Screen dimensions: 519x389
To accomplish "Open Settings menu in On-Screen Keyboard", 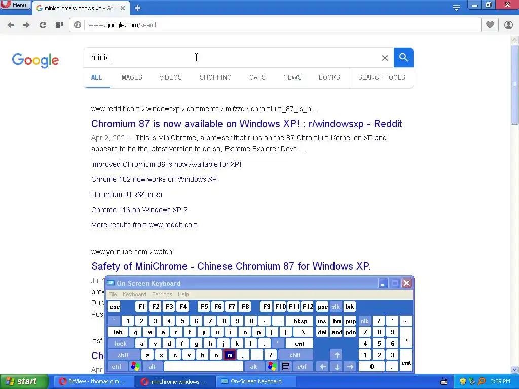I will point(162,294).
